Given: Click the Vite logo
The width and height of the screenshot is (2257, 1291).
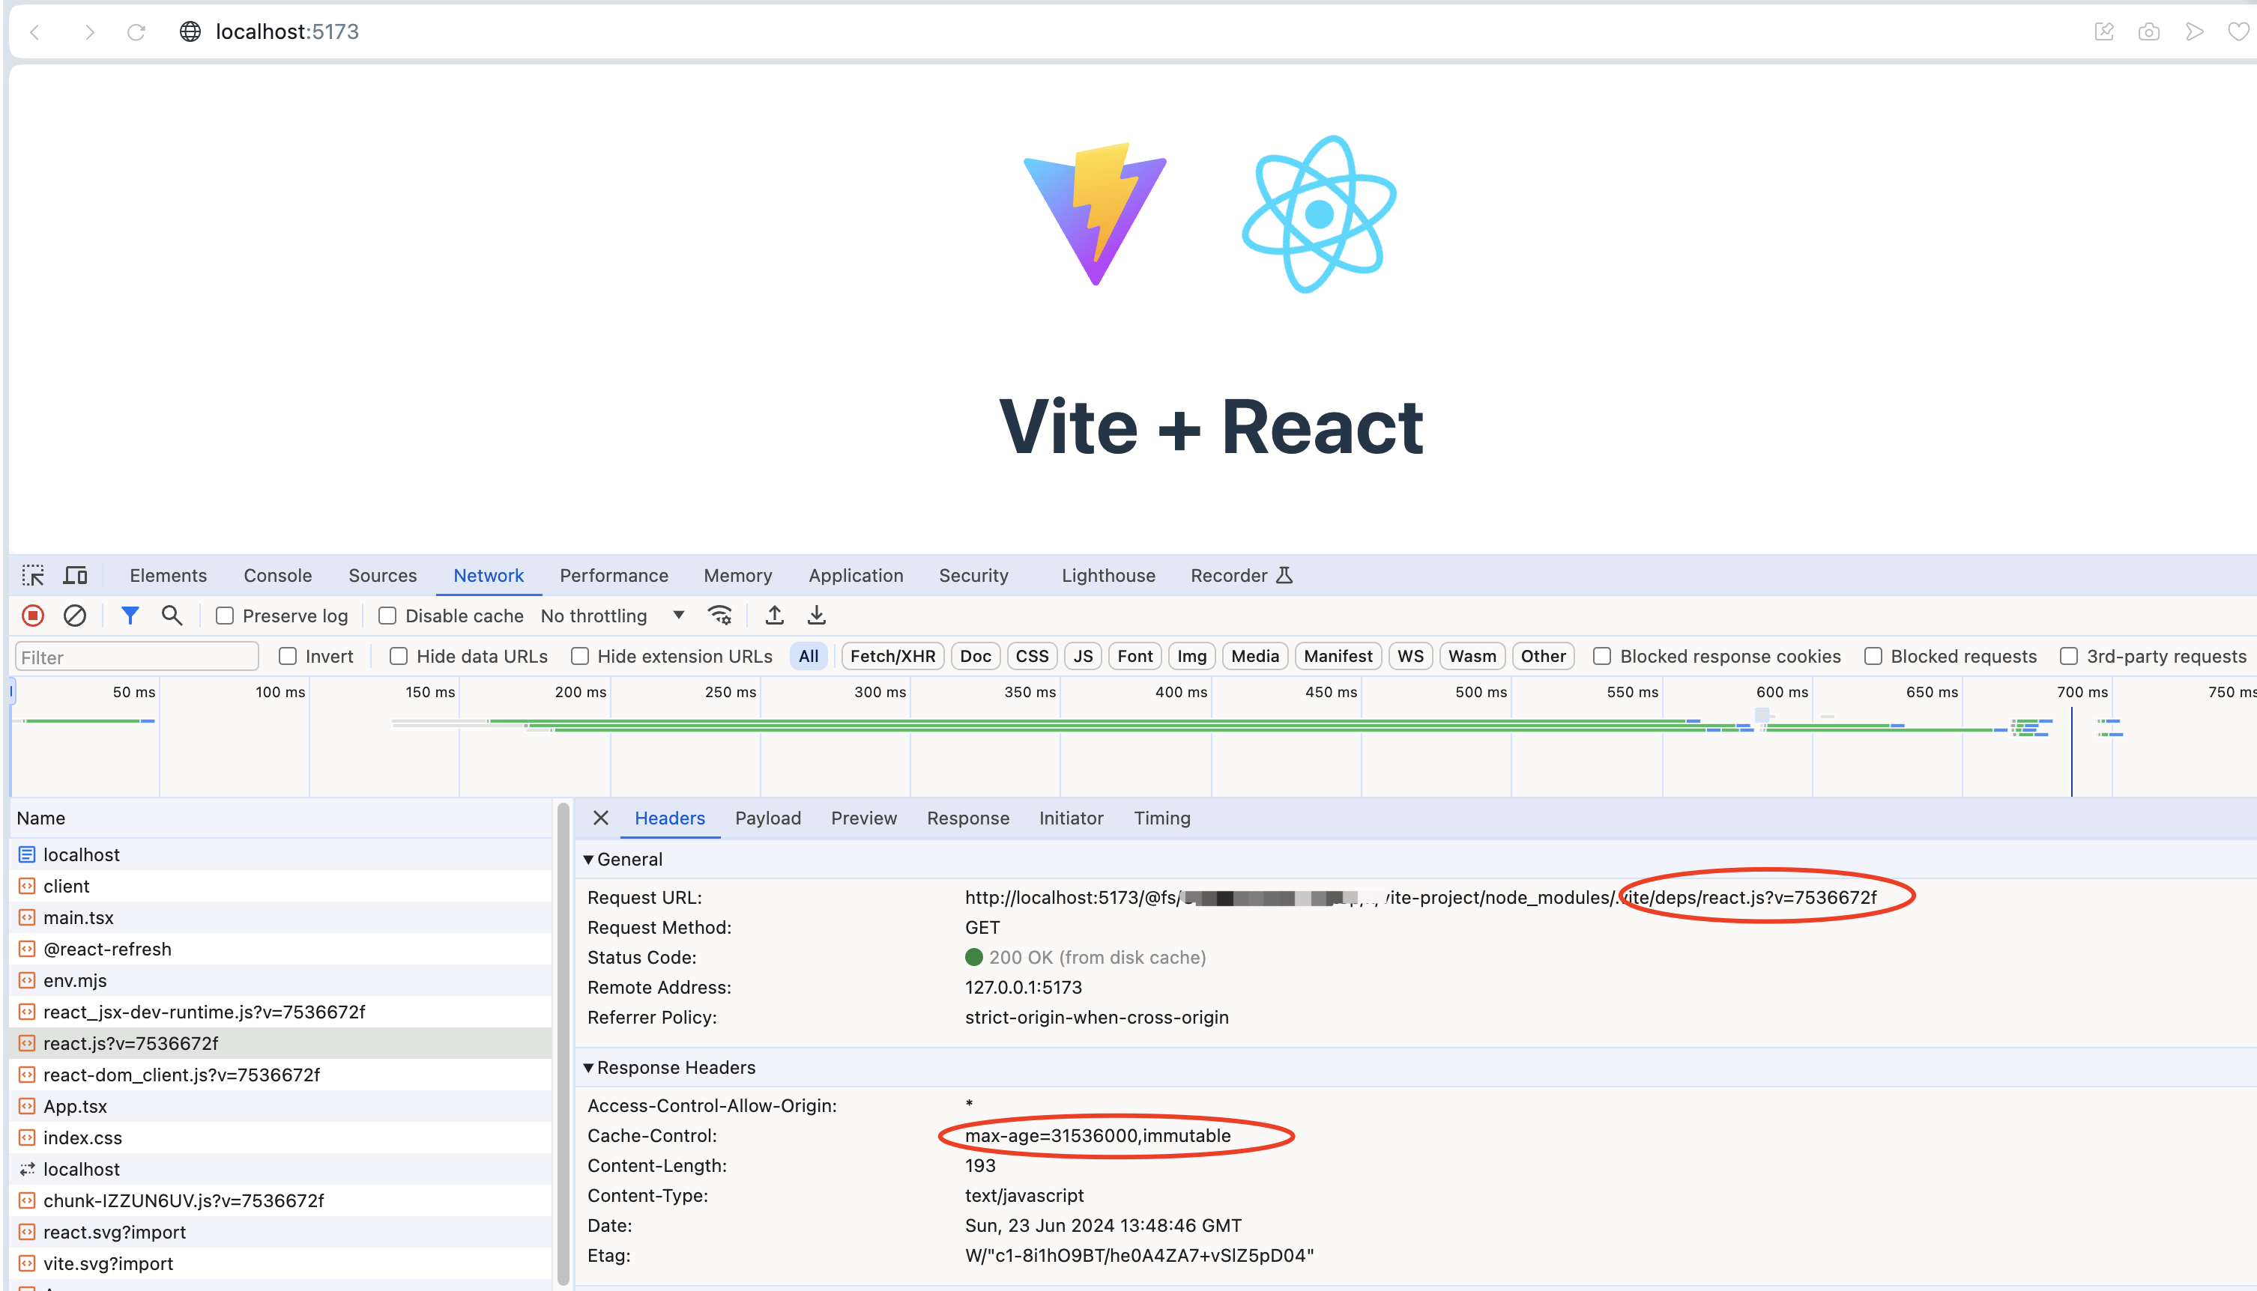Looking at the screenshot, I should [x=1096, y=213].
